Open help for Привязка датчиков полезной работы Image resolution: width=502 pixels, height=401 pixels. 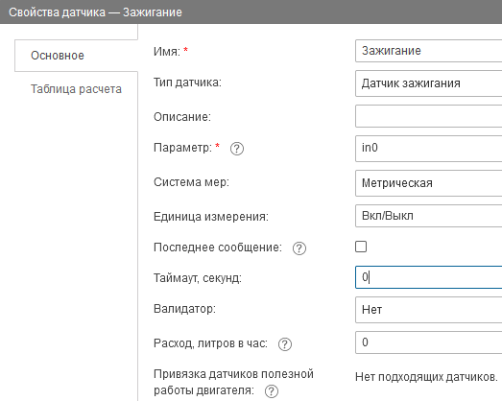pyautogui.click(x=272, y=391)
